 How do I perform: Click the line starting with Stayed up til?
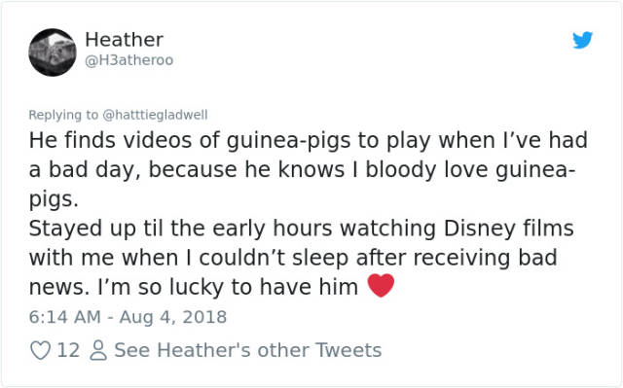[301, 229]
